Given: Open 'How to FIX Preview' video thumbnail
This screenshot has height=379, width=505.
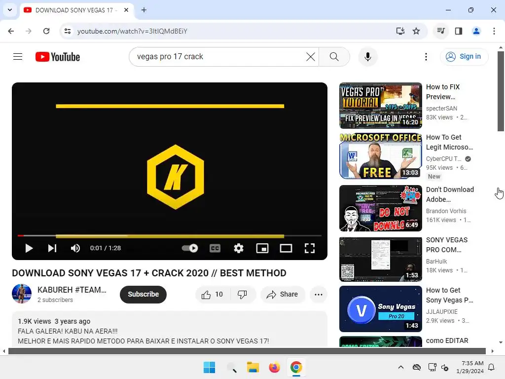Looking at the screenshot, I should [x=381, y=106].
